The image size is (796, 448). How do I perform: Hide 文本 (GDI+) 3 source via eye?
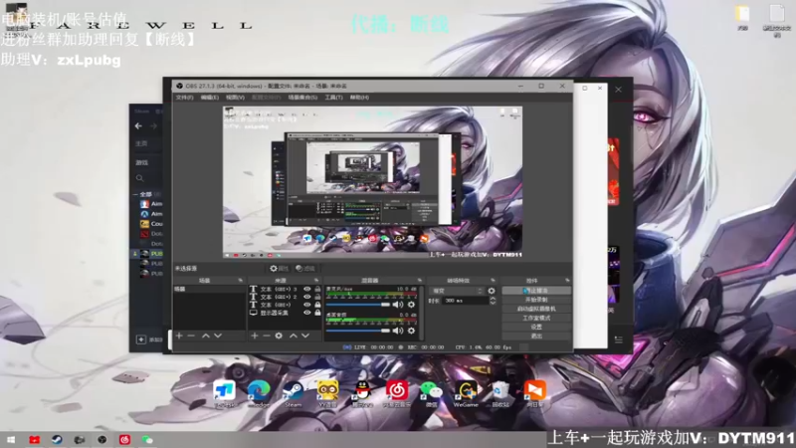[x=307, y=289]
